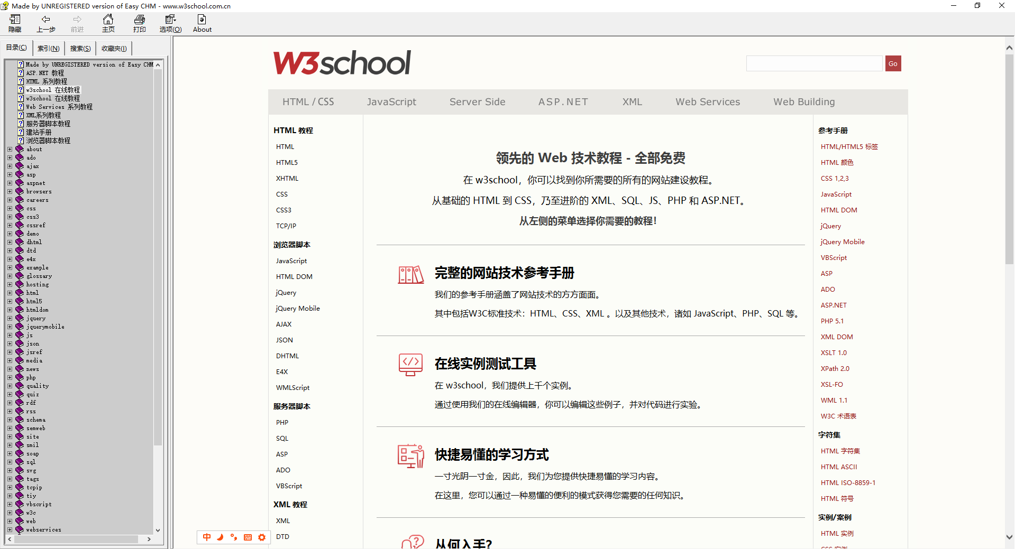Open the VBScript link under 服务器脚本

[x=289, y=486]
